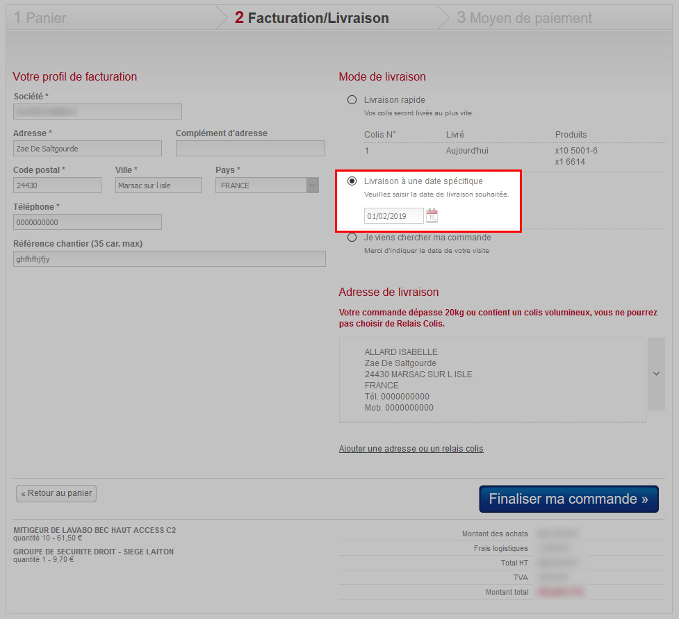This screenshot has height=619, width=679.
Task: Click the Total HT label
Action: (514, 563)
